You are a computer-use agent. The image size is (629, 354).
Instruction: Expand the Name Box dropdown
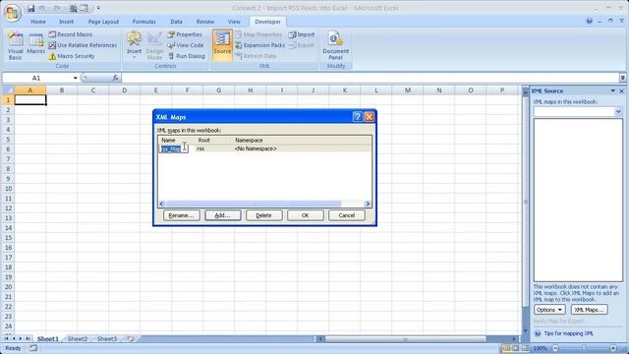pos(75,78)
